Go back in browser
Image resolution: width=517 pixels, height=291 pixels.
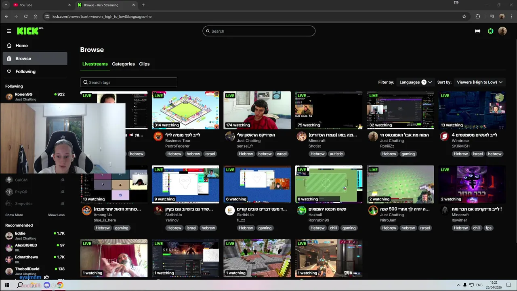(6, 17)
